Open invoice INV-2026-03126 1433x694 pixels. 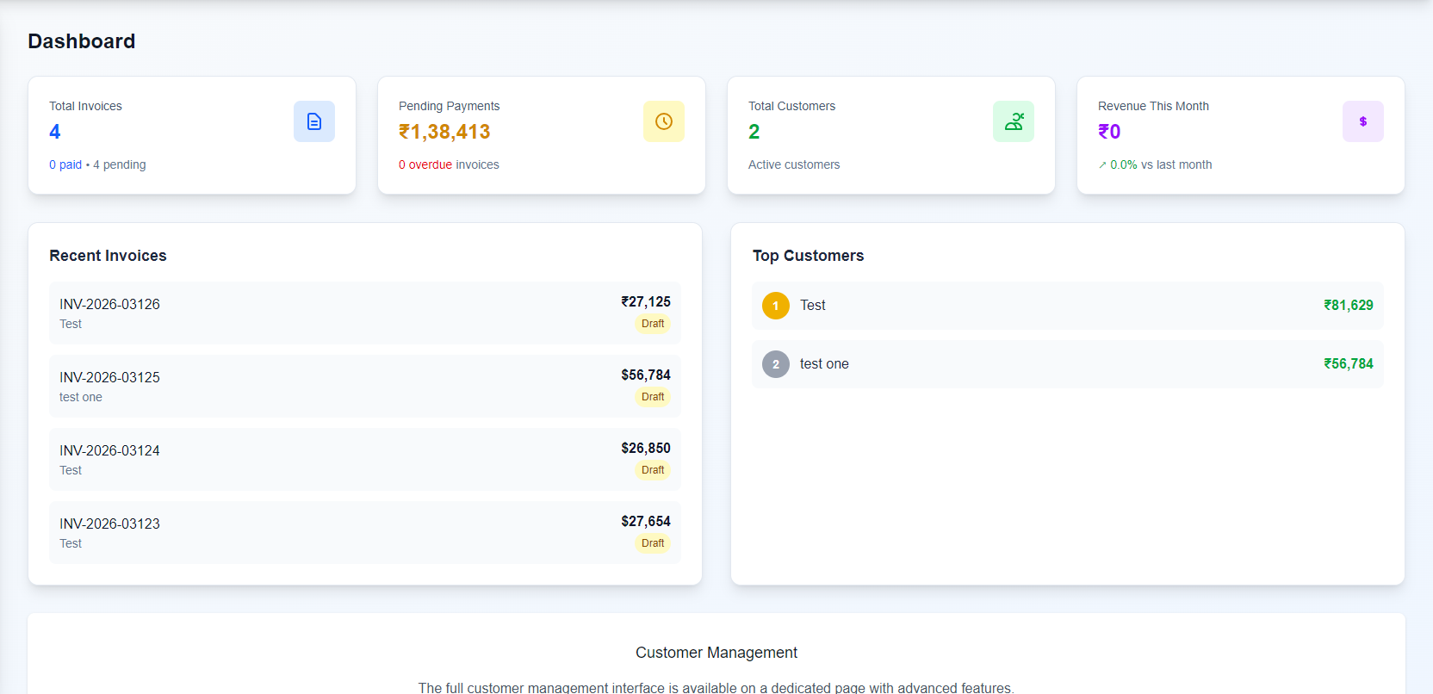(365, 313)
